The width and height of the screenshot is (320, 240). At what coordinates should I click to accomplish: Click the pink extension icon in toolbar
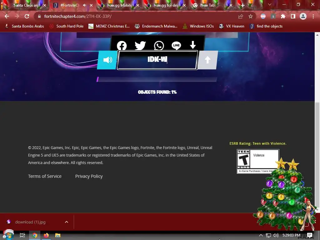[263, 16]
